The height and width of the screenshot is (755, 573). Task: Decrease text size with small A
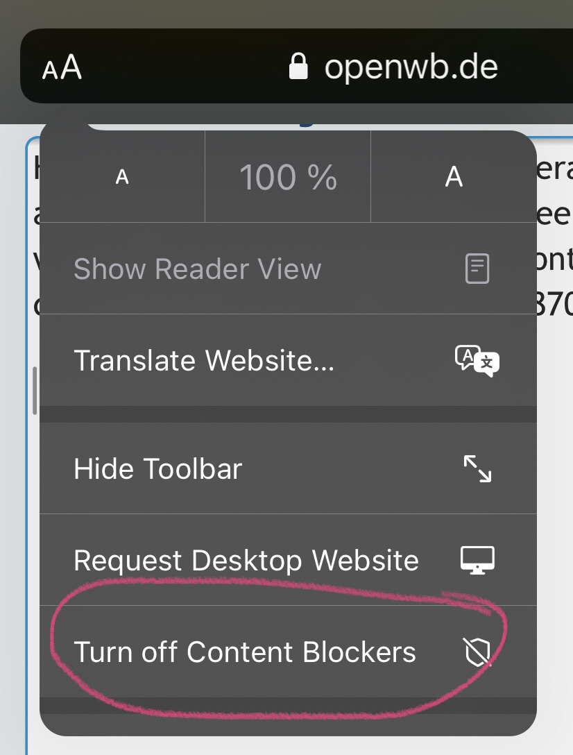(x=122, y=178)
